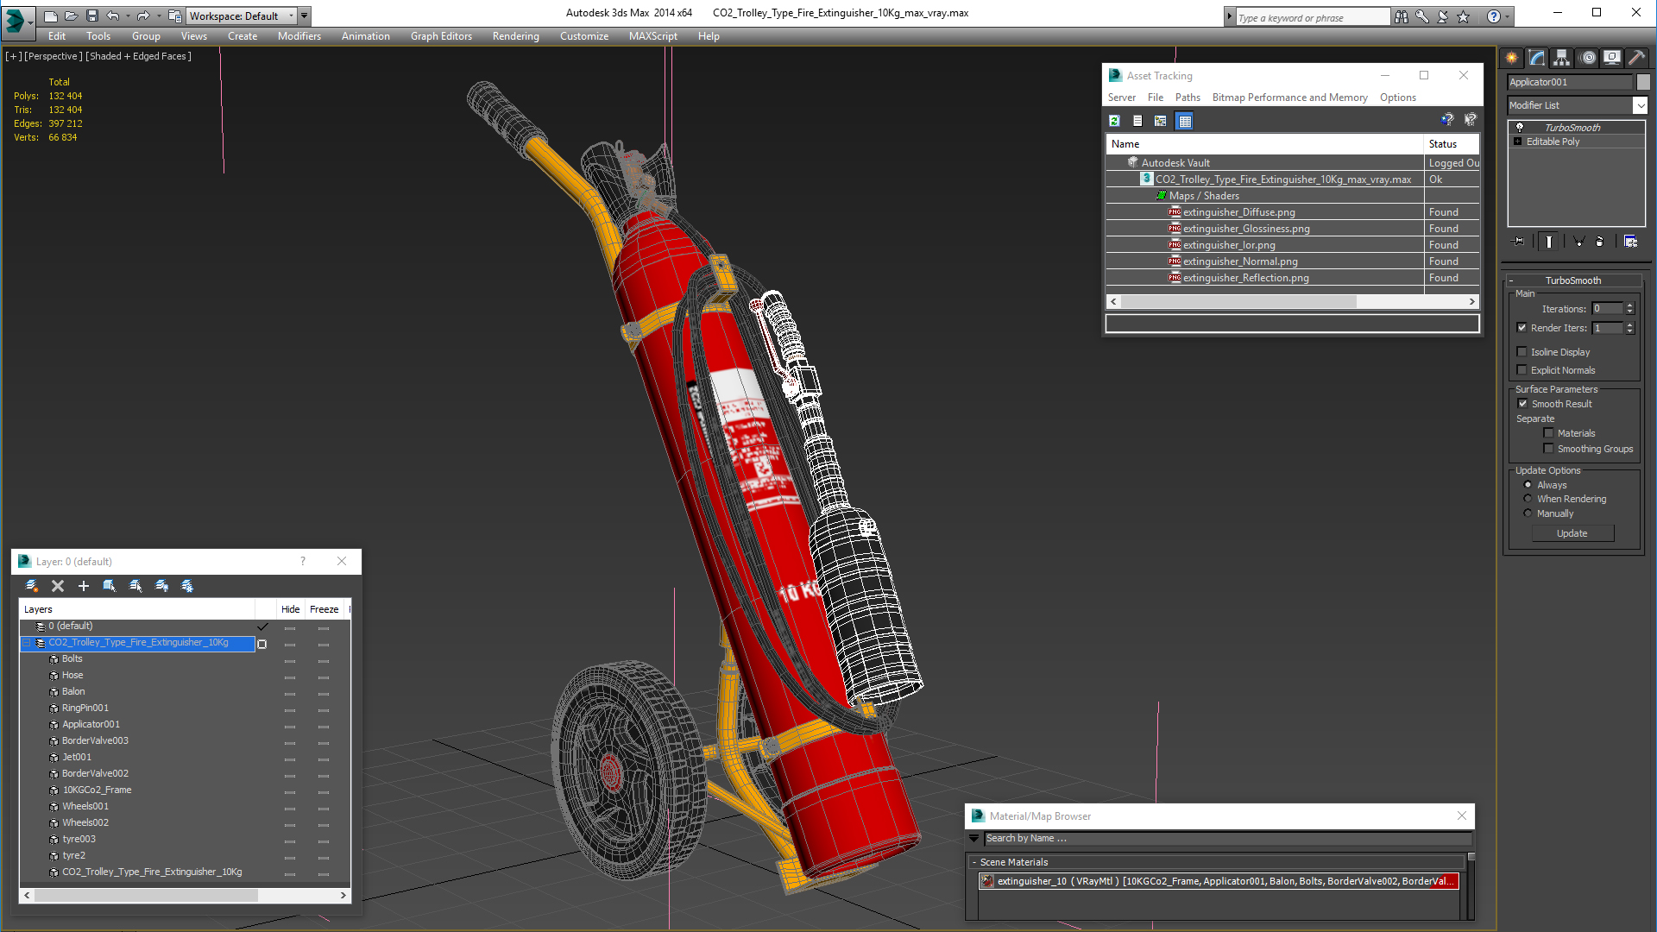Enable Isoline Display checkbox

[x=1522, y=352]
